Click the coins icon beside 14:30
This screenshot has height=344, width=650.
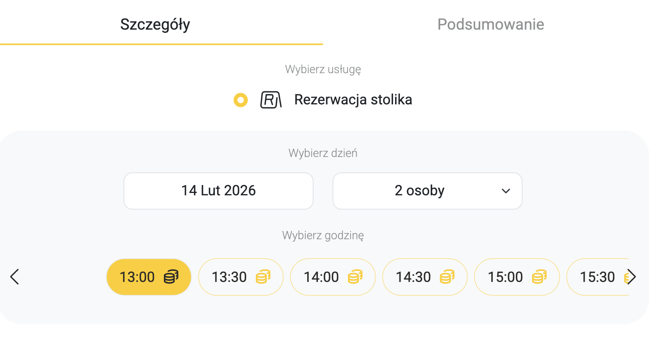pyautogui.click(x=447, y=277)
